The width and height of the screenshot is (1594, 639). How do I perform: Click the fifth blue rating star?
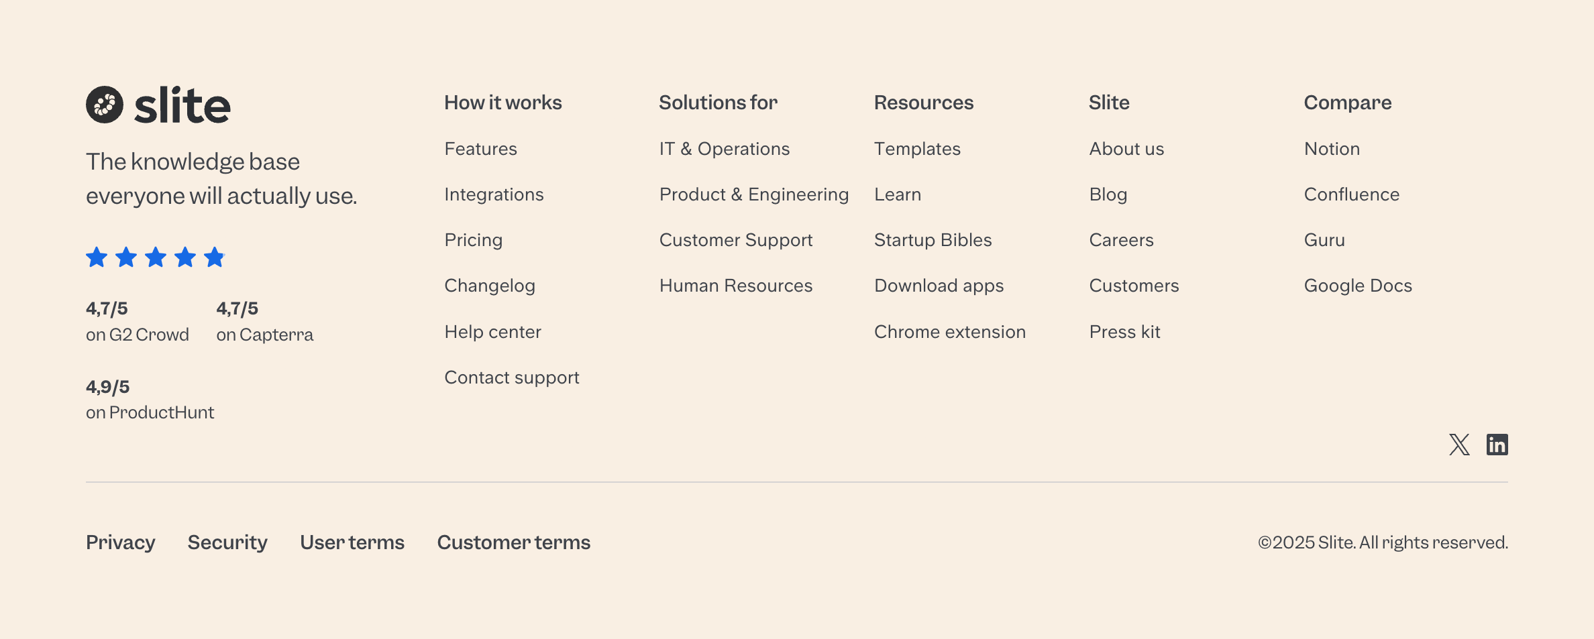[215, 257]
